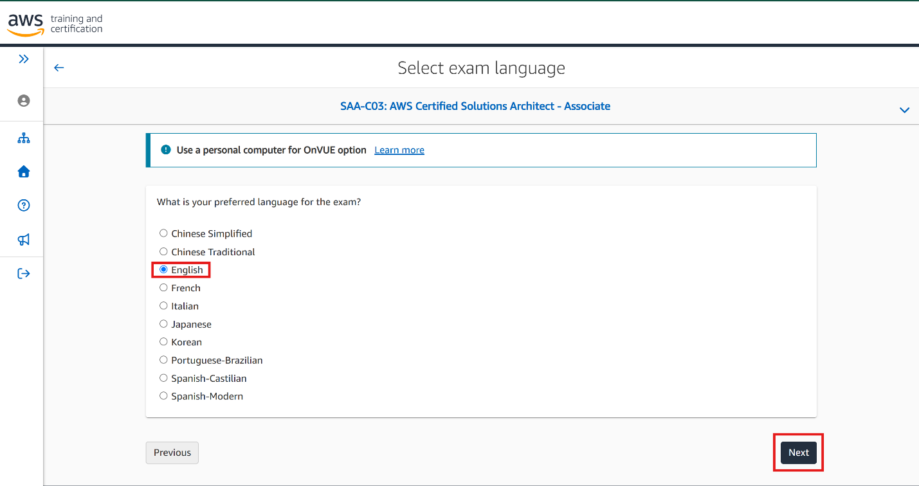
Task: Open the Learn more link
Action: click(x=399, y=150)
